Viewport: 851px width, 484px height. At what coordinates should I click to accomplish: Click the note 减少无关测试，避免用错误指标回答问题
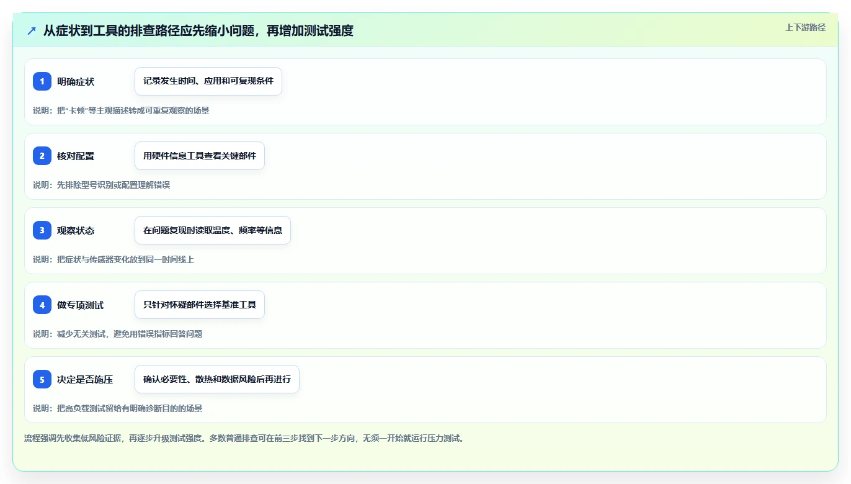point(130,334)
